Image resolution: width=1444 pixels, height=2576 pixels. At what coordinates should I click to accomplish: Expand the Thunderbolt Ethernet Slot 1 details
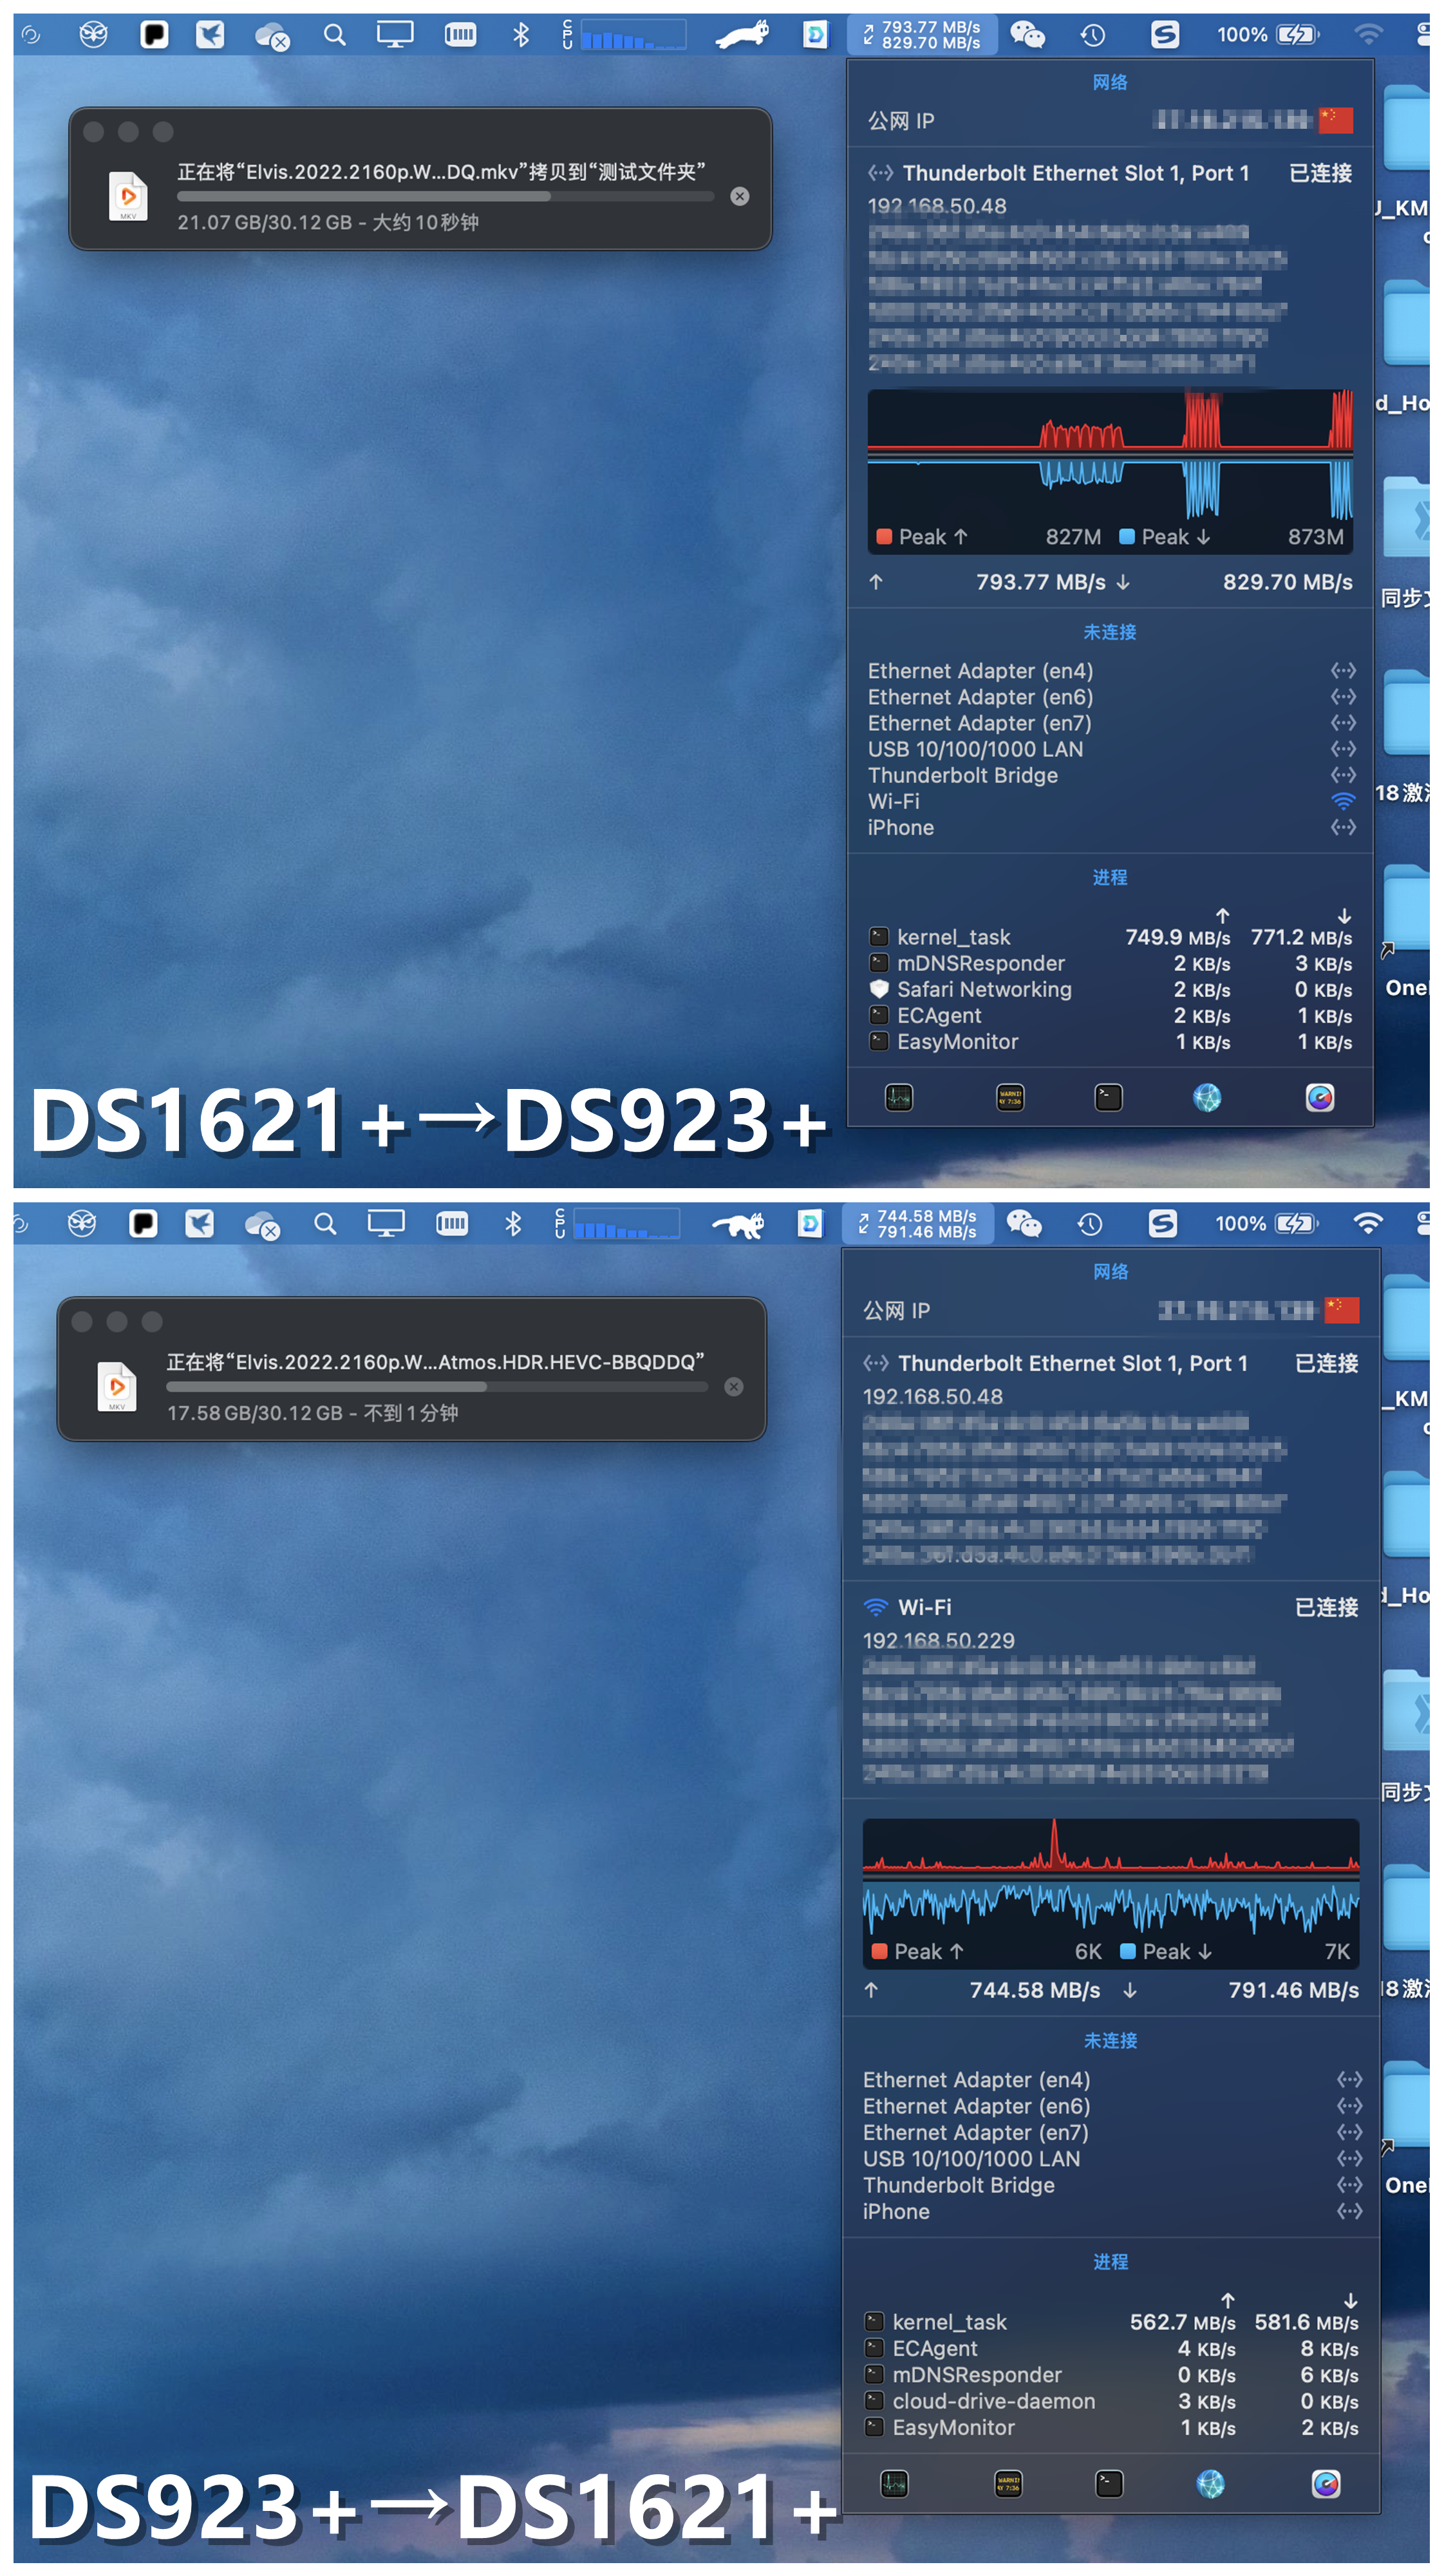pyautogui.click(x=1074, y=172)
